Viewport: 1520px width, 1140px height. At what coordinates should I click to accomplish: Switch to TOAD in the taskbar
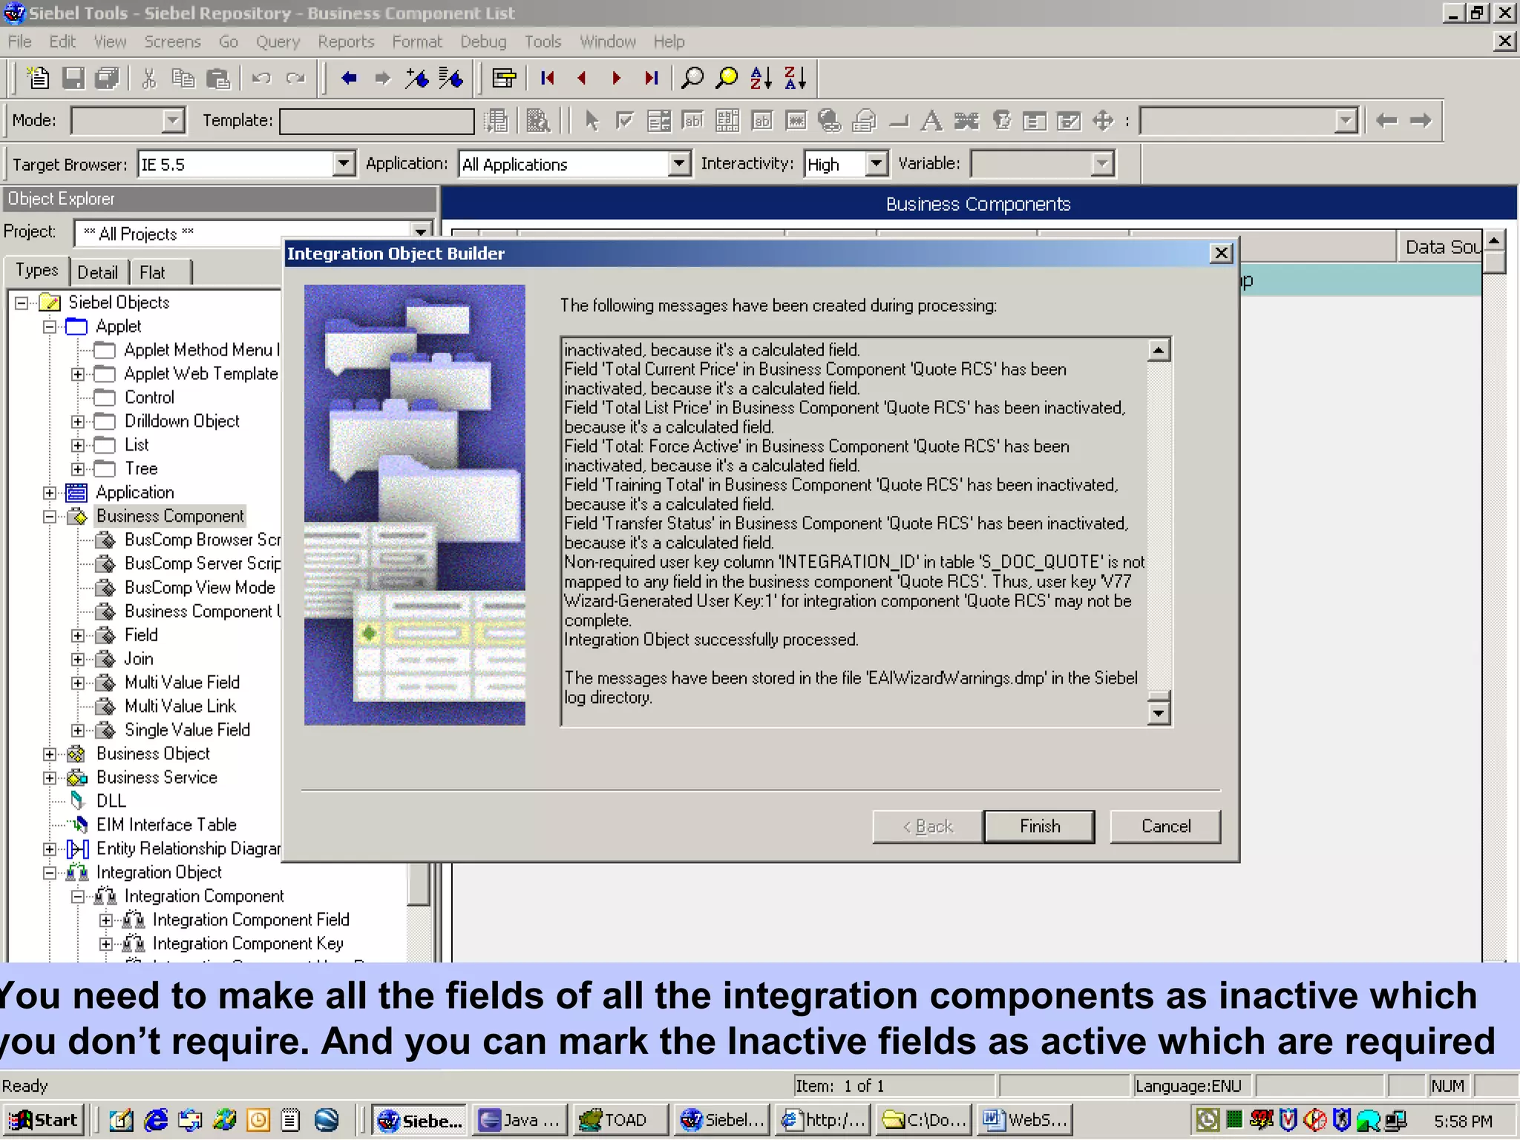pos(620,1120)
